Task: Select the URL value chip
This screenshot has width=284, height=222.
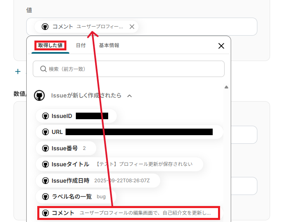Action: (x=130, y=132)
